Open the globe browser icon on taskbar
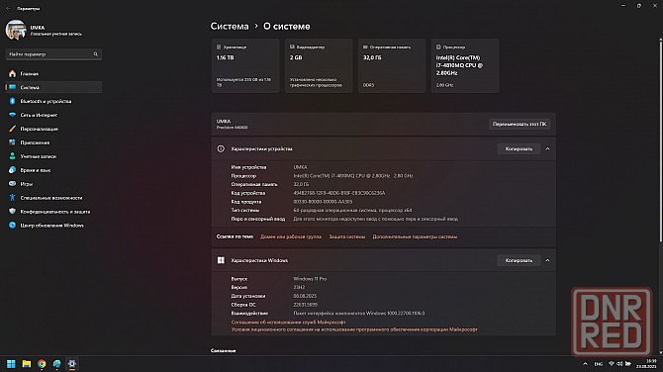This screenshot has width=663, height=372. pyautogui.click(x=56, y=364)
